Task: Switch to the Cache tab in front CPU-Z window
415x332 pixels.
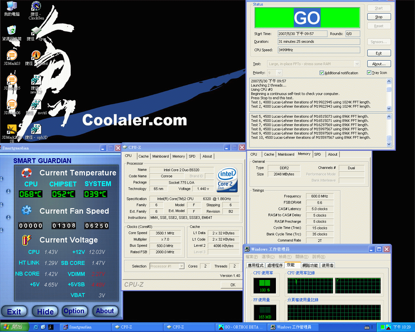Action: (x=144, y=156)
